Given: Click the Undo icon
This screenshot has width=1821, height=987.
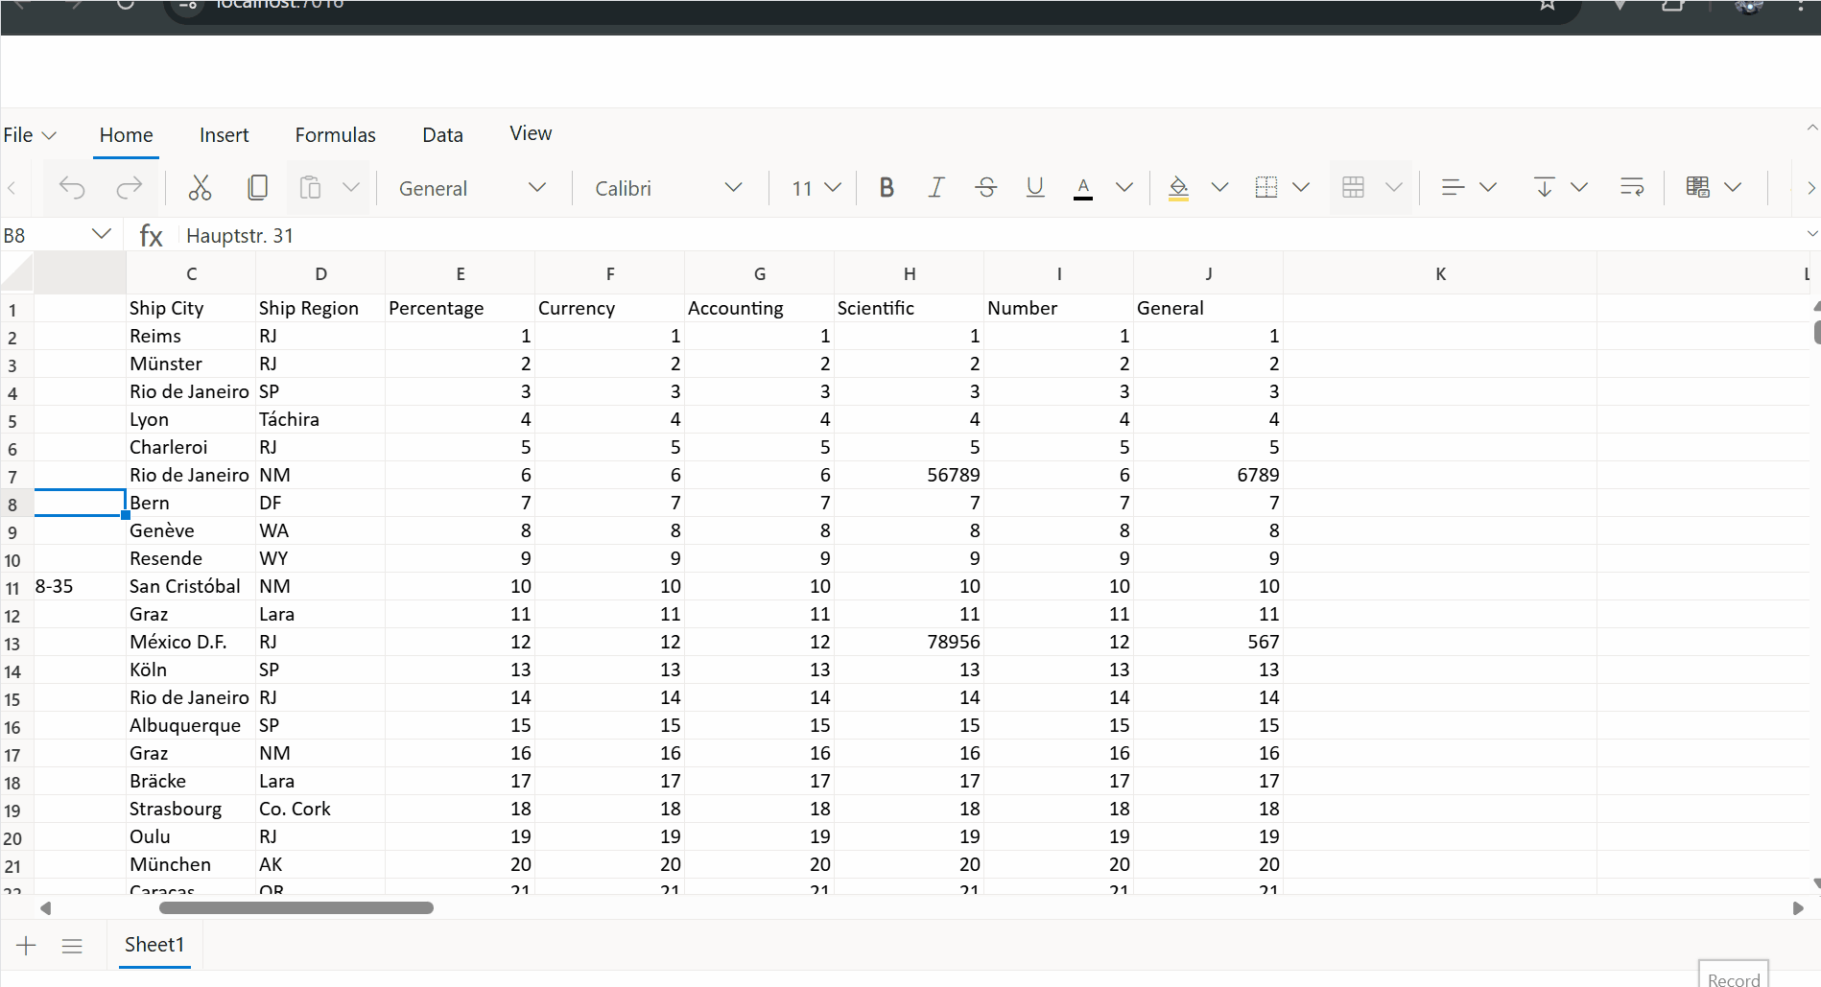Looking at the screenshot, I should 72,187.
